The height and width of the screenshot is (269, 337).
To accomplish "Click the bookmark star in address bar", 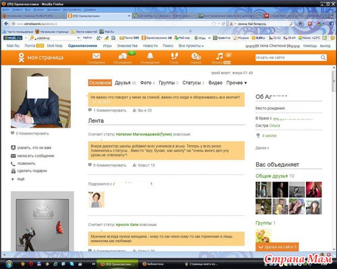I will point(214,24).
